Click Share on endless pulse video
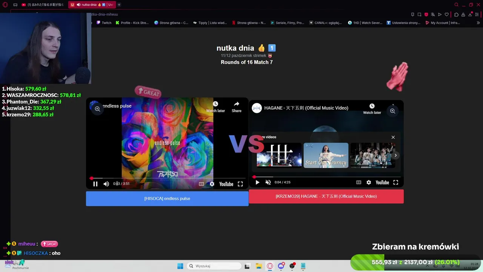The height and width of the screenshot is (272, 483). click(x=237, y=107)
